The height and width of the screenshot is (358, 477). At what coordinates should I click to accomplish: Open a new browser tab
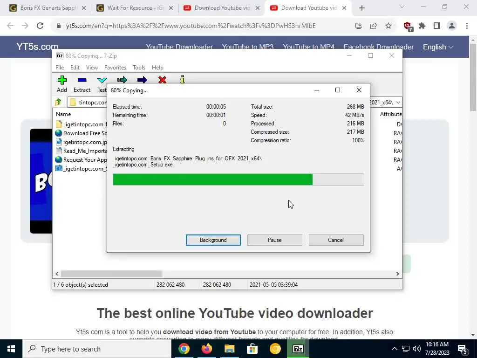361,8
